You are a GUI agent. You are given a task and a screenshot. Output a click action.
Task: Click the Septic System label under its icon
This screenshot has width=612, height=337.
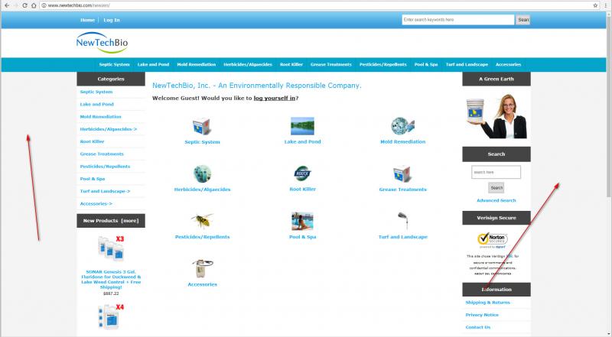(x=202, y=142)
